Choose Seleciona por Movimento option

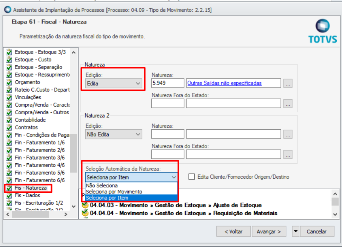click(131, 192)
